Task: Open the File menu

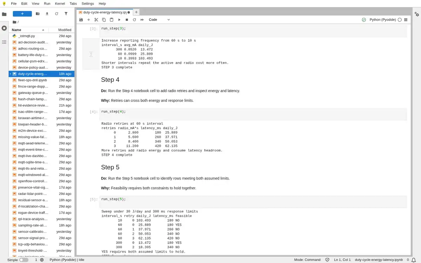Action: click(14, 4)
